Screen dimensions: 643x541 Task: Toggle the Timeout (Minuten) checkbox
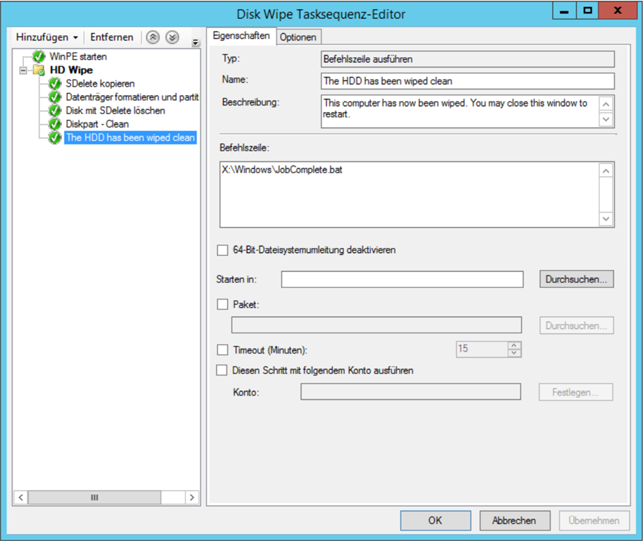pyautogui.click(x=223, y=349)
